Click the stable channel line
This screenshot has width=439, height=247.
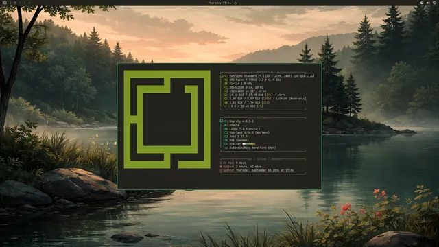[235, 125]
